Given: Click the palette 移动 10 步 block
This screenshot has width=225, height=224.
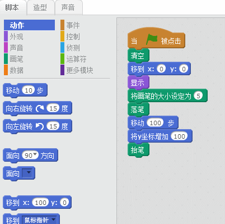Looking at the screenshot, I should pos(25,90).
